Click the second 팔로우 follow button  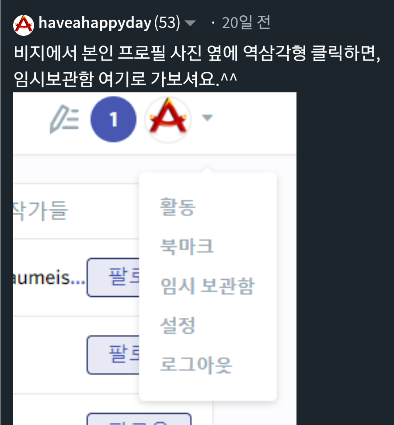tap(113, 355)
